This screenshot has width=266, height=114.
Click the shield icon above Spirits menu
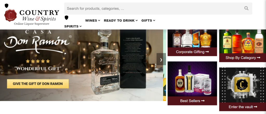click(66, 18)
